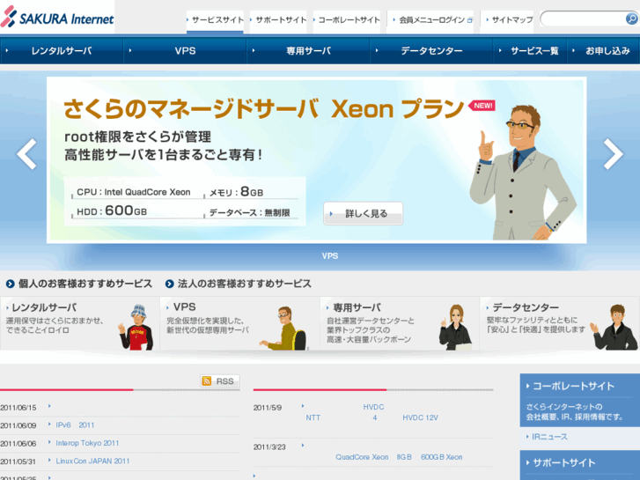Open the Interop Tokyo 2011 news link

(87, 443)
